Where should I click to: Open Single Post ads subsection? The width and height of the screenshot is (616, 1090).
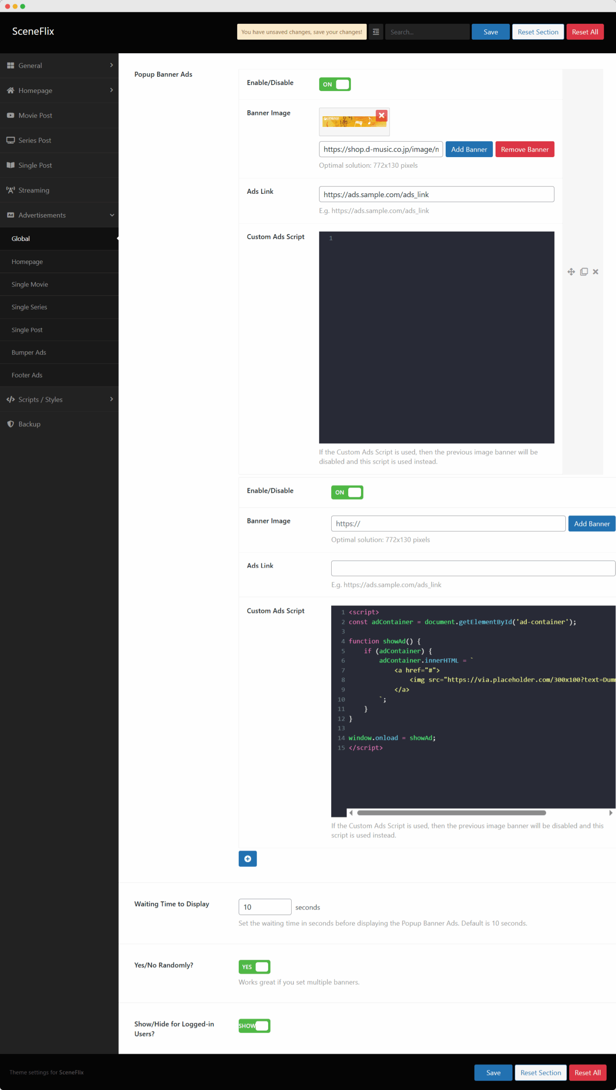[59, 330]
